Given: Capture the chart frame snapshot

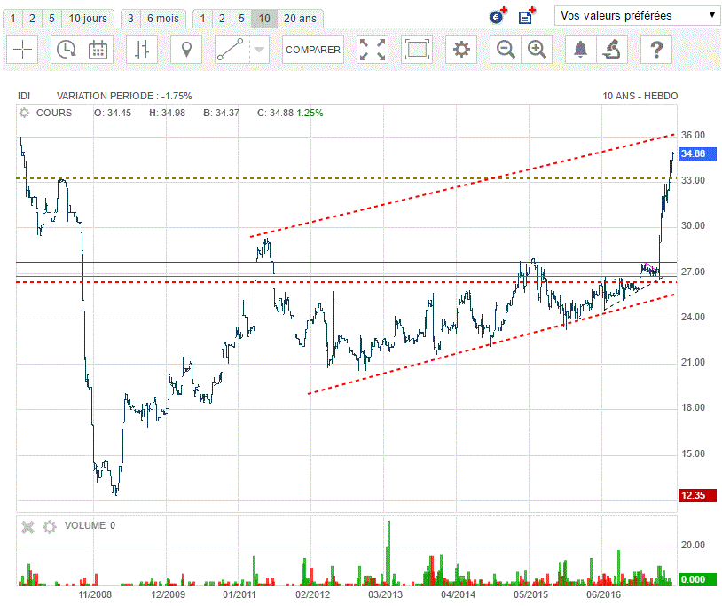Looking at the screenshot, I should pos(417,50).
